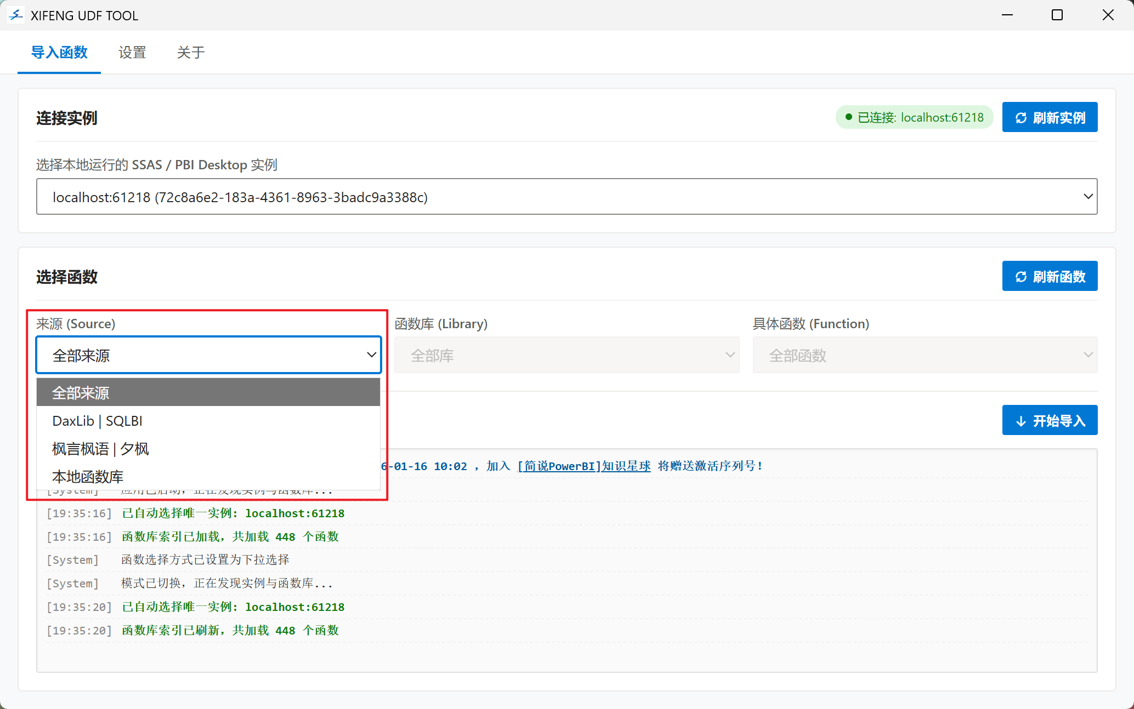Open the 具体函数 (Function) dropdown

coord(925,355)
